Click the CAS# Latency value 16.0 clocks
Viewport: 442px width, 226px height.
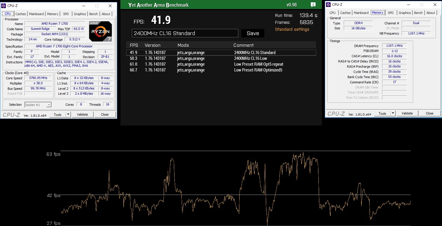394,56
